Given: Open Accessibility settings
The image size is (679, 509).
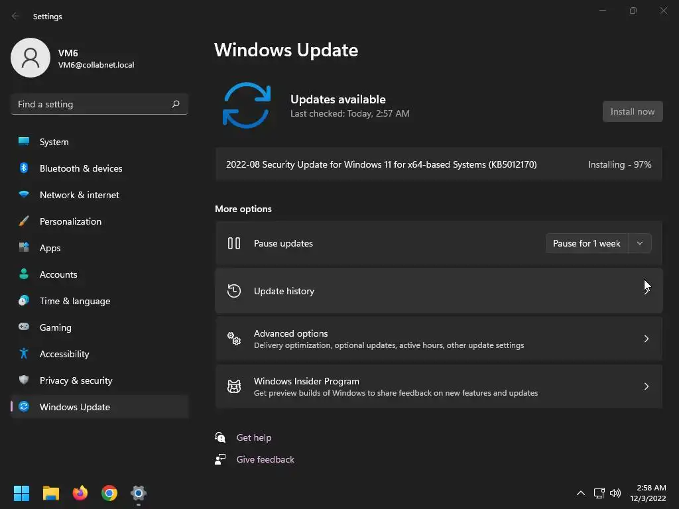Looking at the screenshot, I should (99, 354).
